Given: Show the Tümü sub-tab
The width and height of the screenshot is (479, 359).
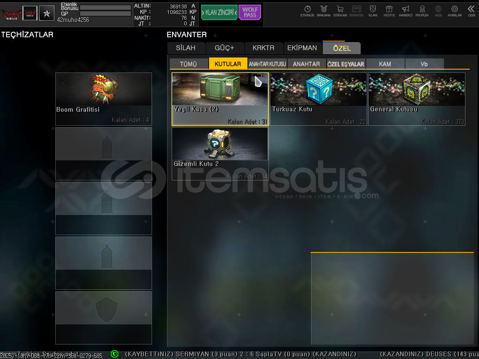Looking at the screenshot, I should tap(189, 64).
